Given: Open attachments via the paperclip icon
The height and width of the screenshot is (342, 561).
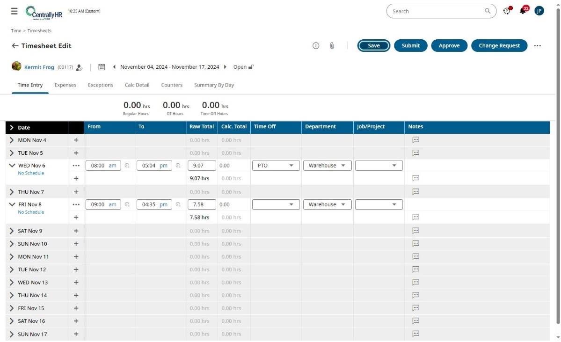Looking at the screenshot, I should pyautogui.click(x=332, y=46).
